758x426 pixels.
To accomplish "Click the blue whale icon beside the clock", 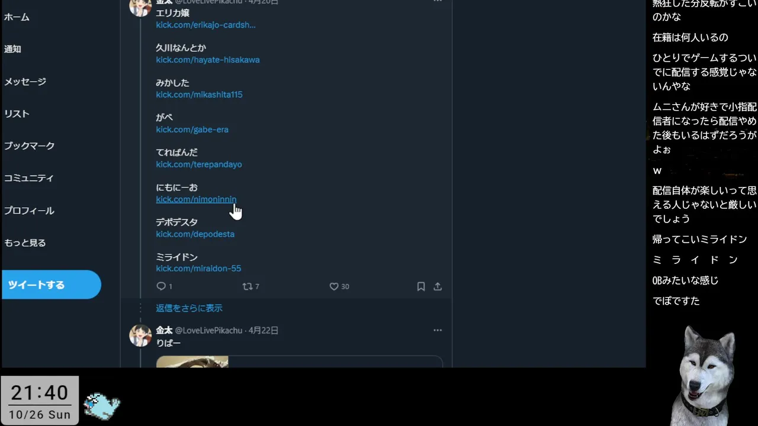I will [x=102, y=406].
